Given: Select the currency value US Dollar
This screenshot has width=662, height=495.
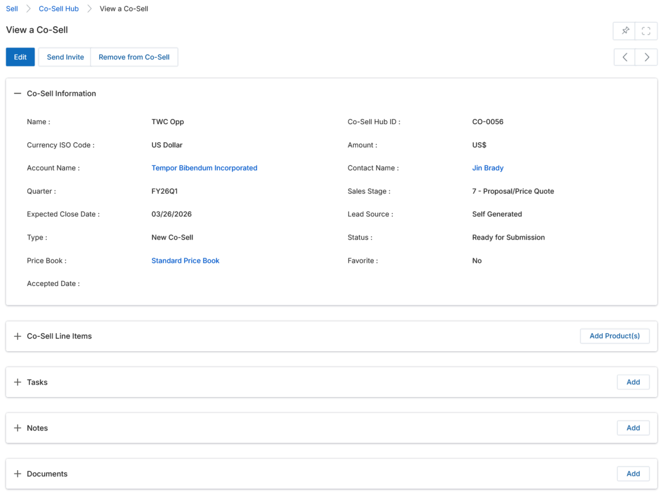Looking at the screenshot, I should pyautogui.click(x=167, y=145).
